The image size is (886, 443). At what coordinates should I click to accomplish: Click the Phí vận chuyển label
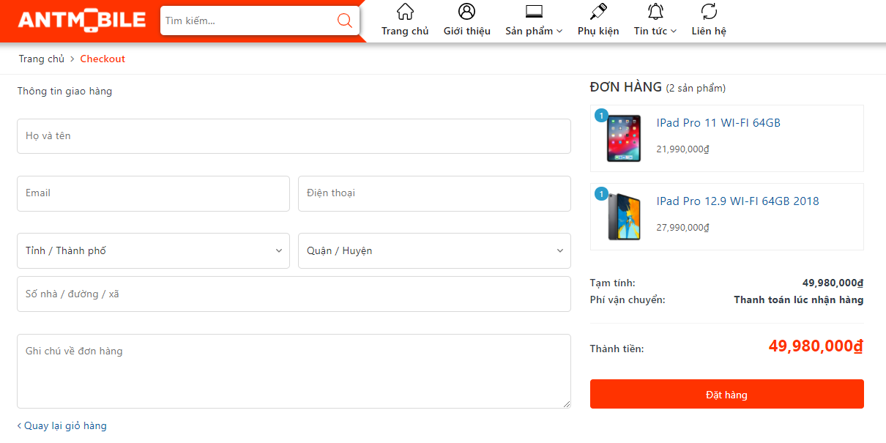tap(628, 299)
